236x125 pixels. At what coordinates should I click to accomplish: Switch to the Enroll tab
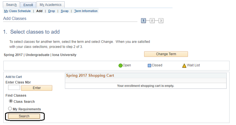(28, 5)
